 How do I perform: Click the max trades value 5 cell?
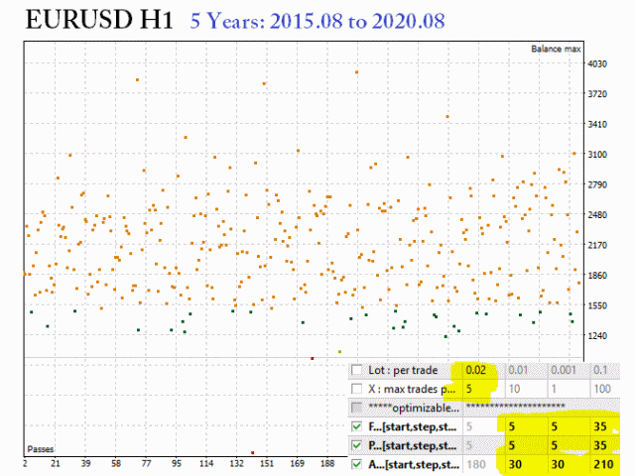click(x=470, y=389)
